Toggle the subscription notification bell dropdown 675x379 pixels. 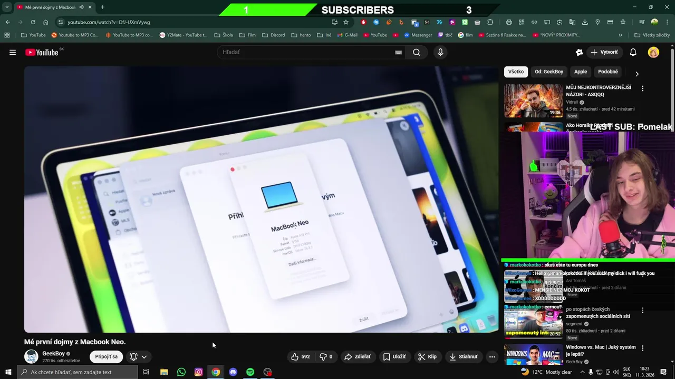(x=138, y=356)
